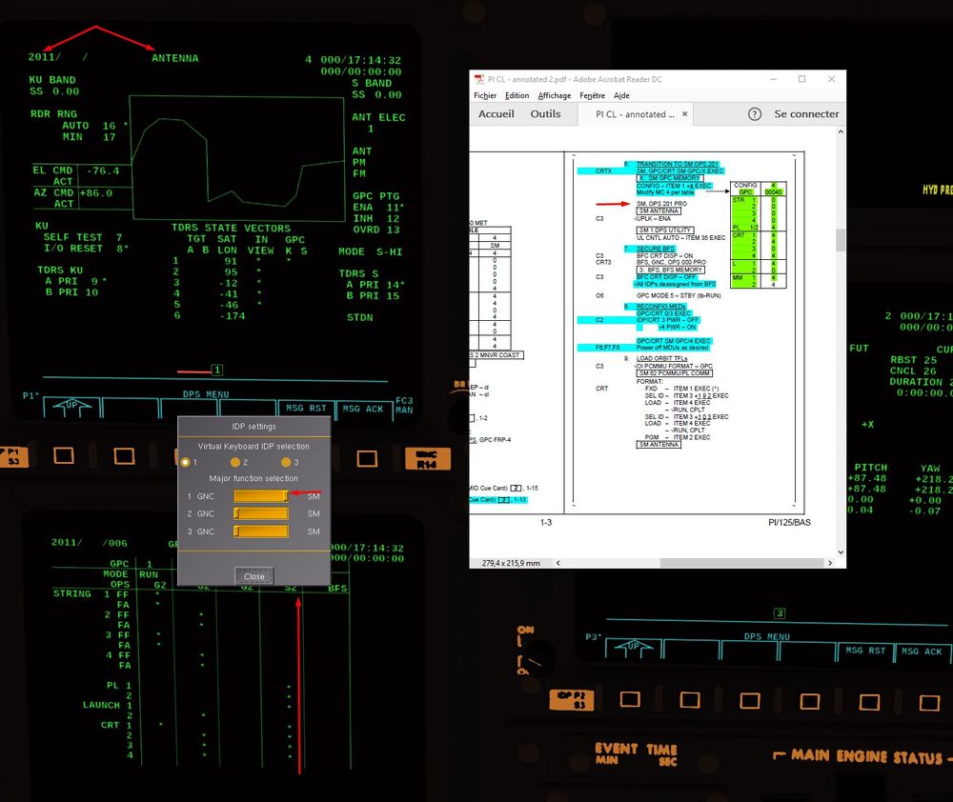
Task: Click the PDF horizontal scrollbar right arrow
Action: tap(830, 563)
